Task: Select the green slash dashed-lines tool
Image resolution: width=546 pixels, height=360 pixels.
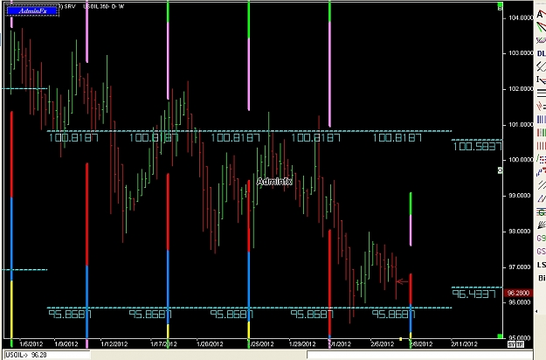Action: click(541, 159)
